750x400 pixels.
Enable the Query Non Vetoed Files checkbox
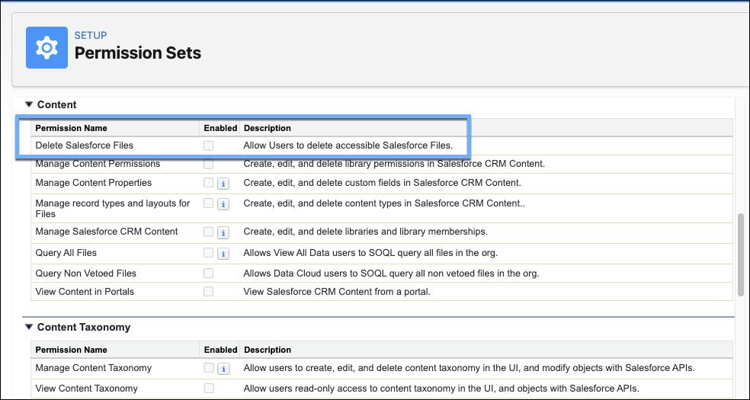208,274
